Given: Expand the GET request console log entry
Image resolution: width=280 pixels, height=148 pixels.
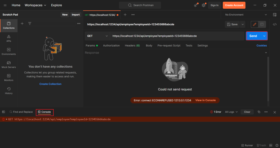Looking at the screenshot, I should tap(7, 119).
